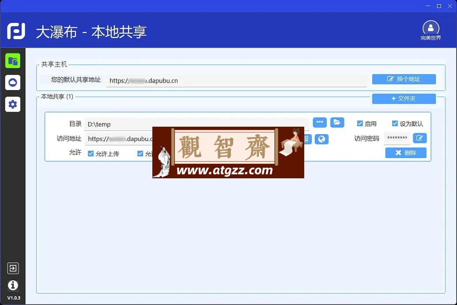This screenshot has width=457, height=305.
Task: Toggle the 设为默认 checkbox
Action: coord(395,124)
